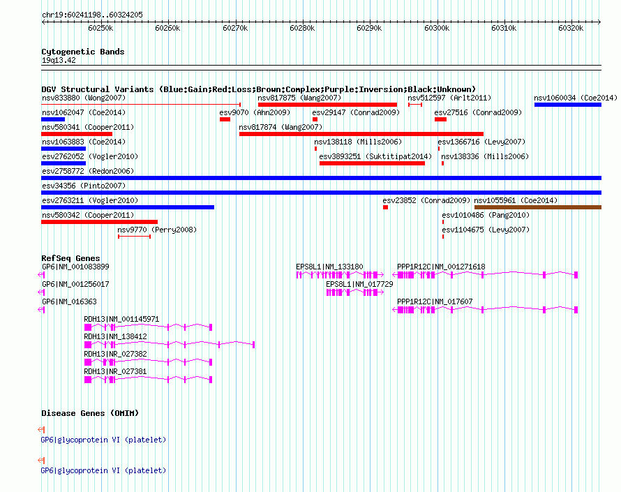
Task: Click PPP1R12C|NM_001271618 gene model
Action: [x=485, y=275]
